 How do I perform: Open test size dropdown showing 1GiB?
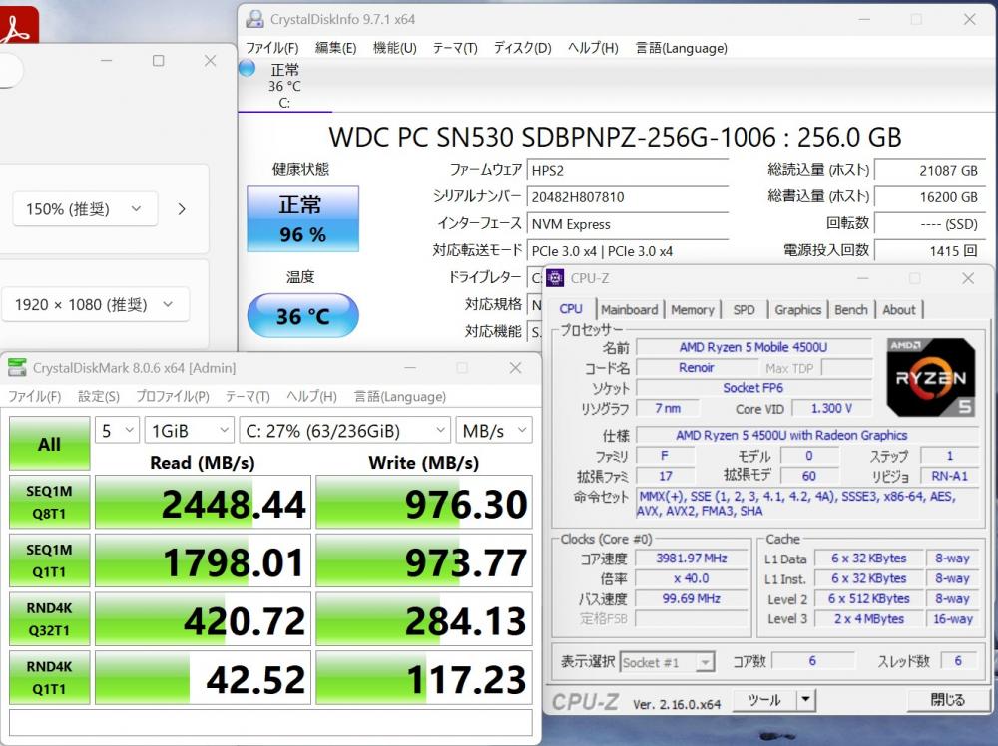pos(189,431)
